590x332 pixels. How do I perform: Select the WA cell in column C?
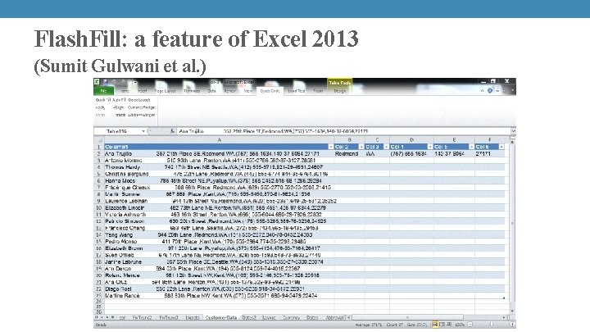(x=377, y=153)
